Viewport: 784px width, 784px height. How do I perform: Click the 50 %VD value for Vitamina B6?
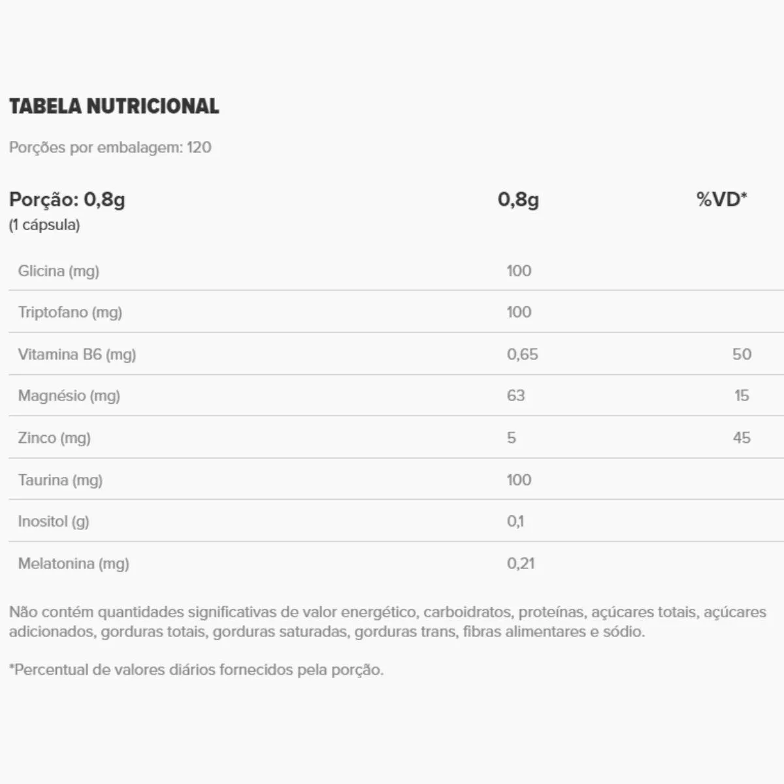click(742, 354)
